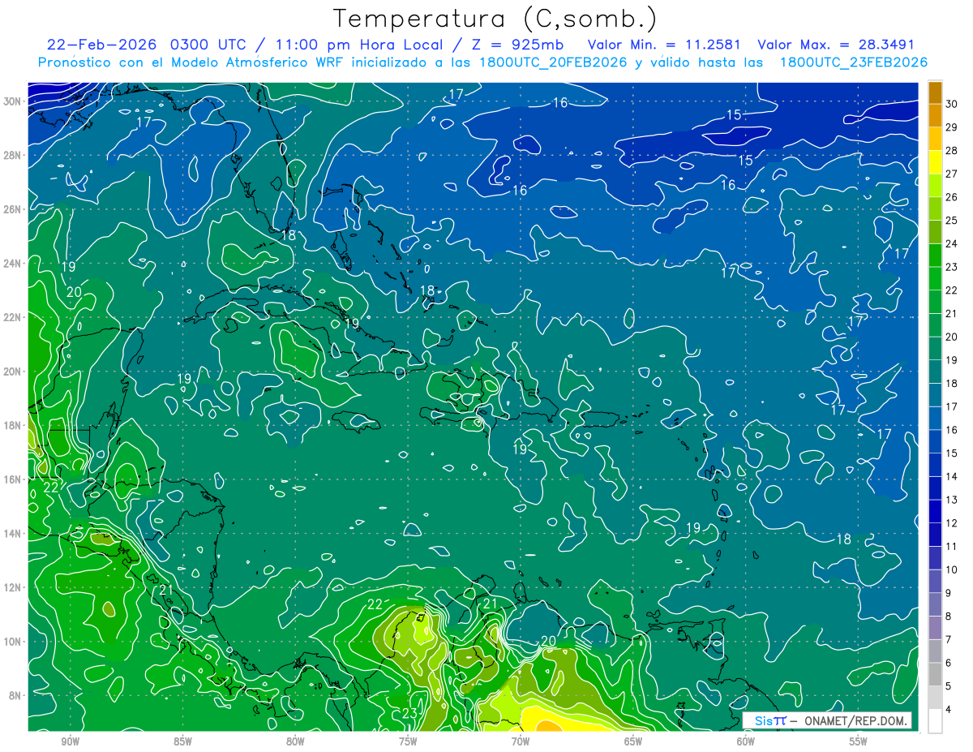This screenshot has width=973, height=752.
Task: Click the latitude label "14N"
Action: pos(11,534)
